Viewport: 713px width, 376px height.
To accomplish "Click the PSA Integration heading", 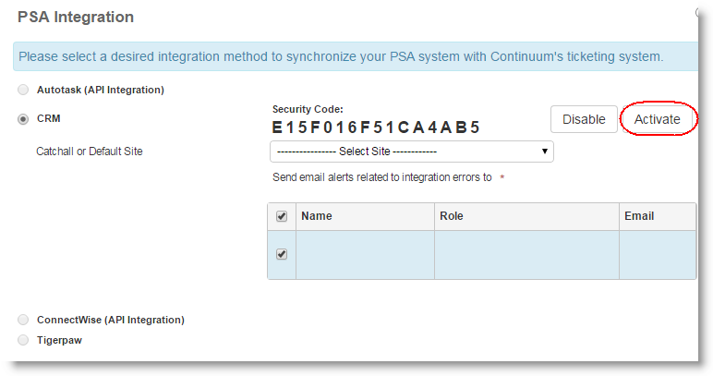I will [76, 17].
